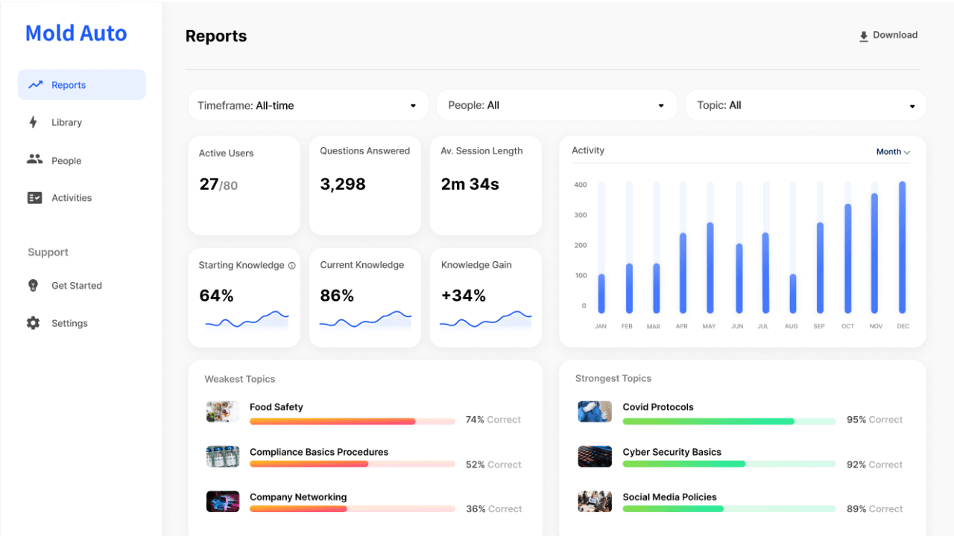
Task: Open the Company Networking topic thumbnail
Action: (223, 501)
